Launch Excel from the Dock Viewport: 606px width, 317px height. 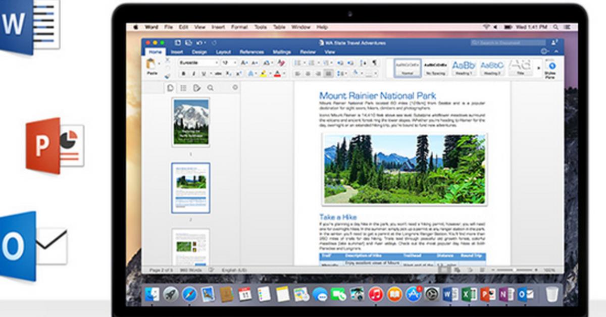pos(470,293)
